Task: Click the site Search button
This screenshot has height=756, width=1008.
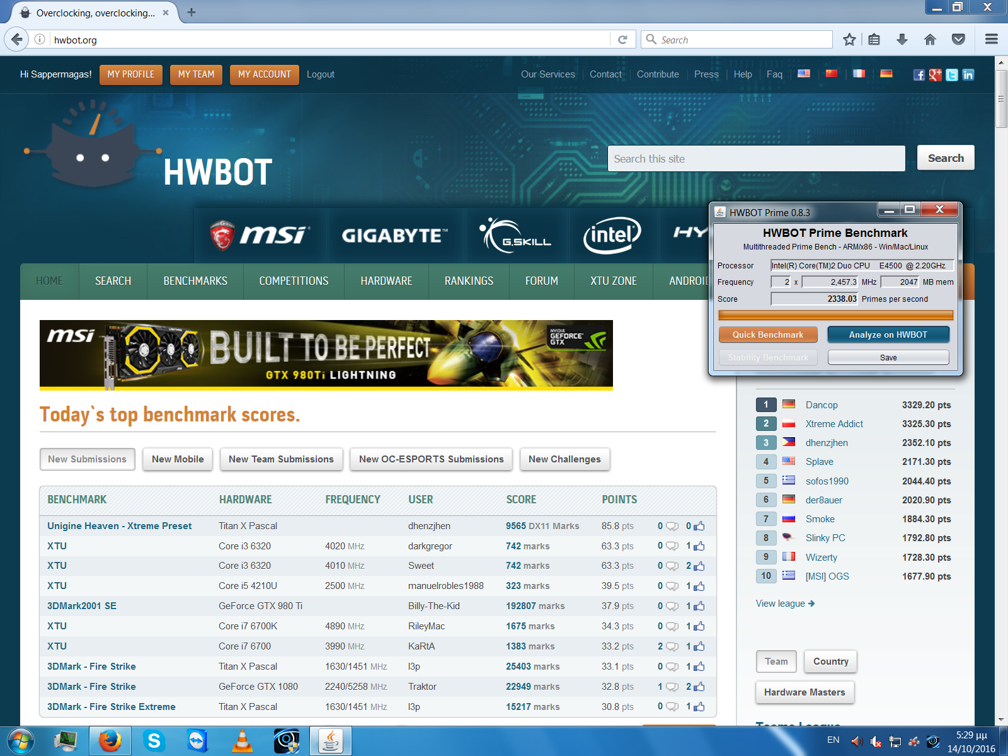Action: (x=946, y=158)
